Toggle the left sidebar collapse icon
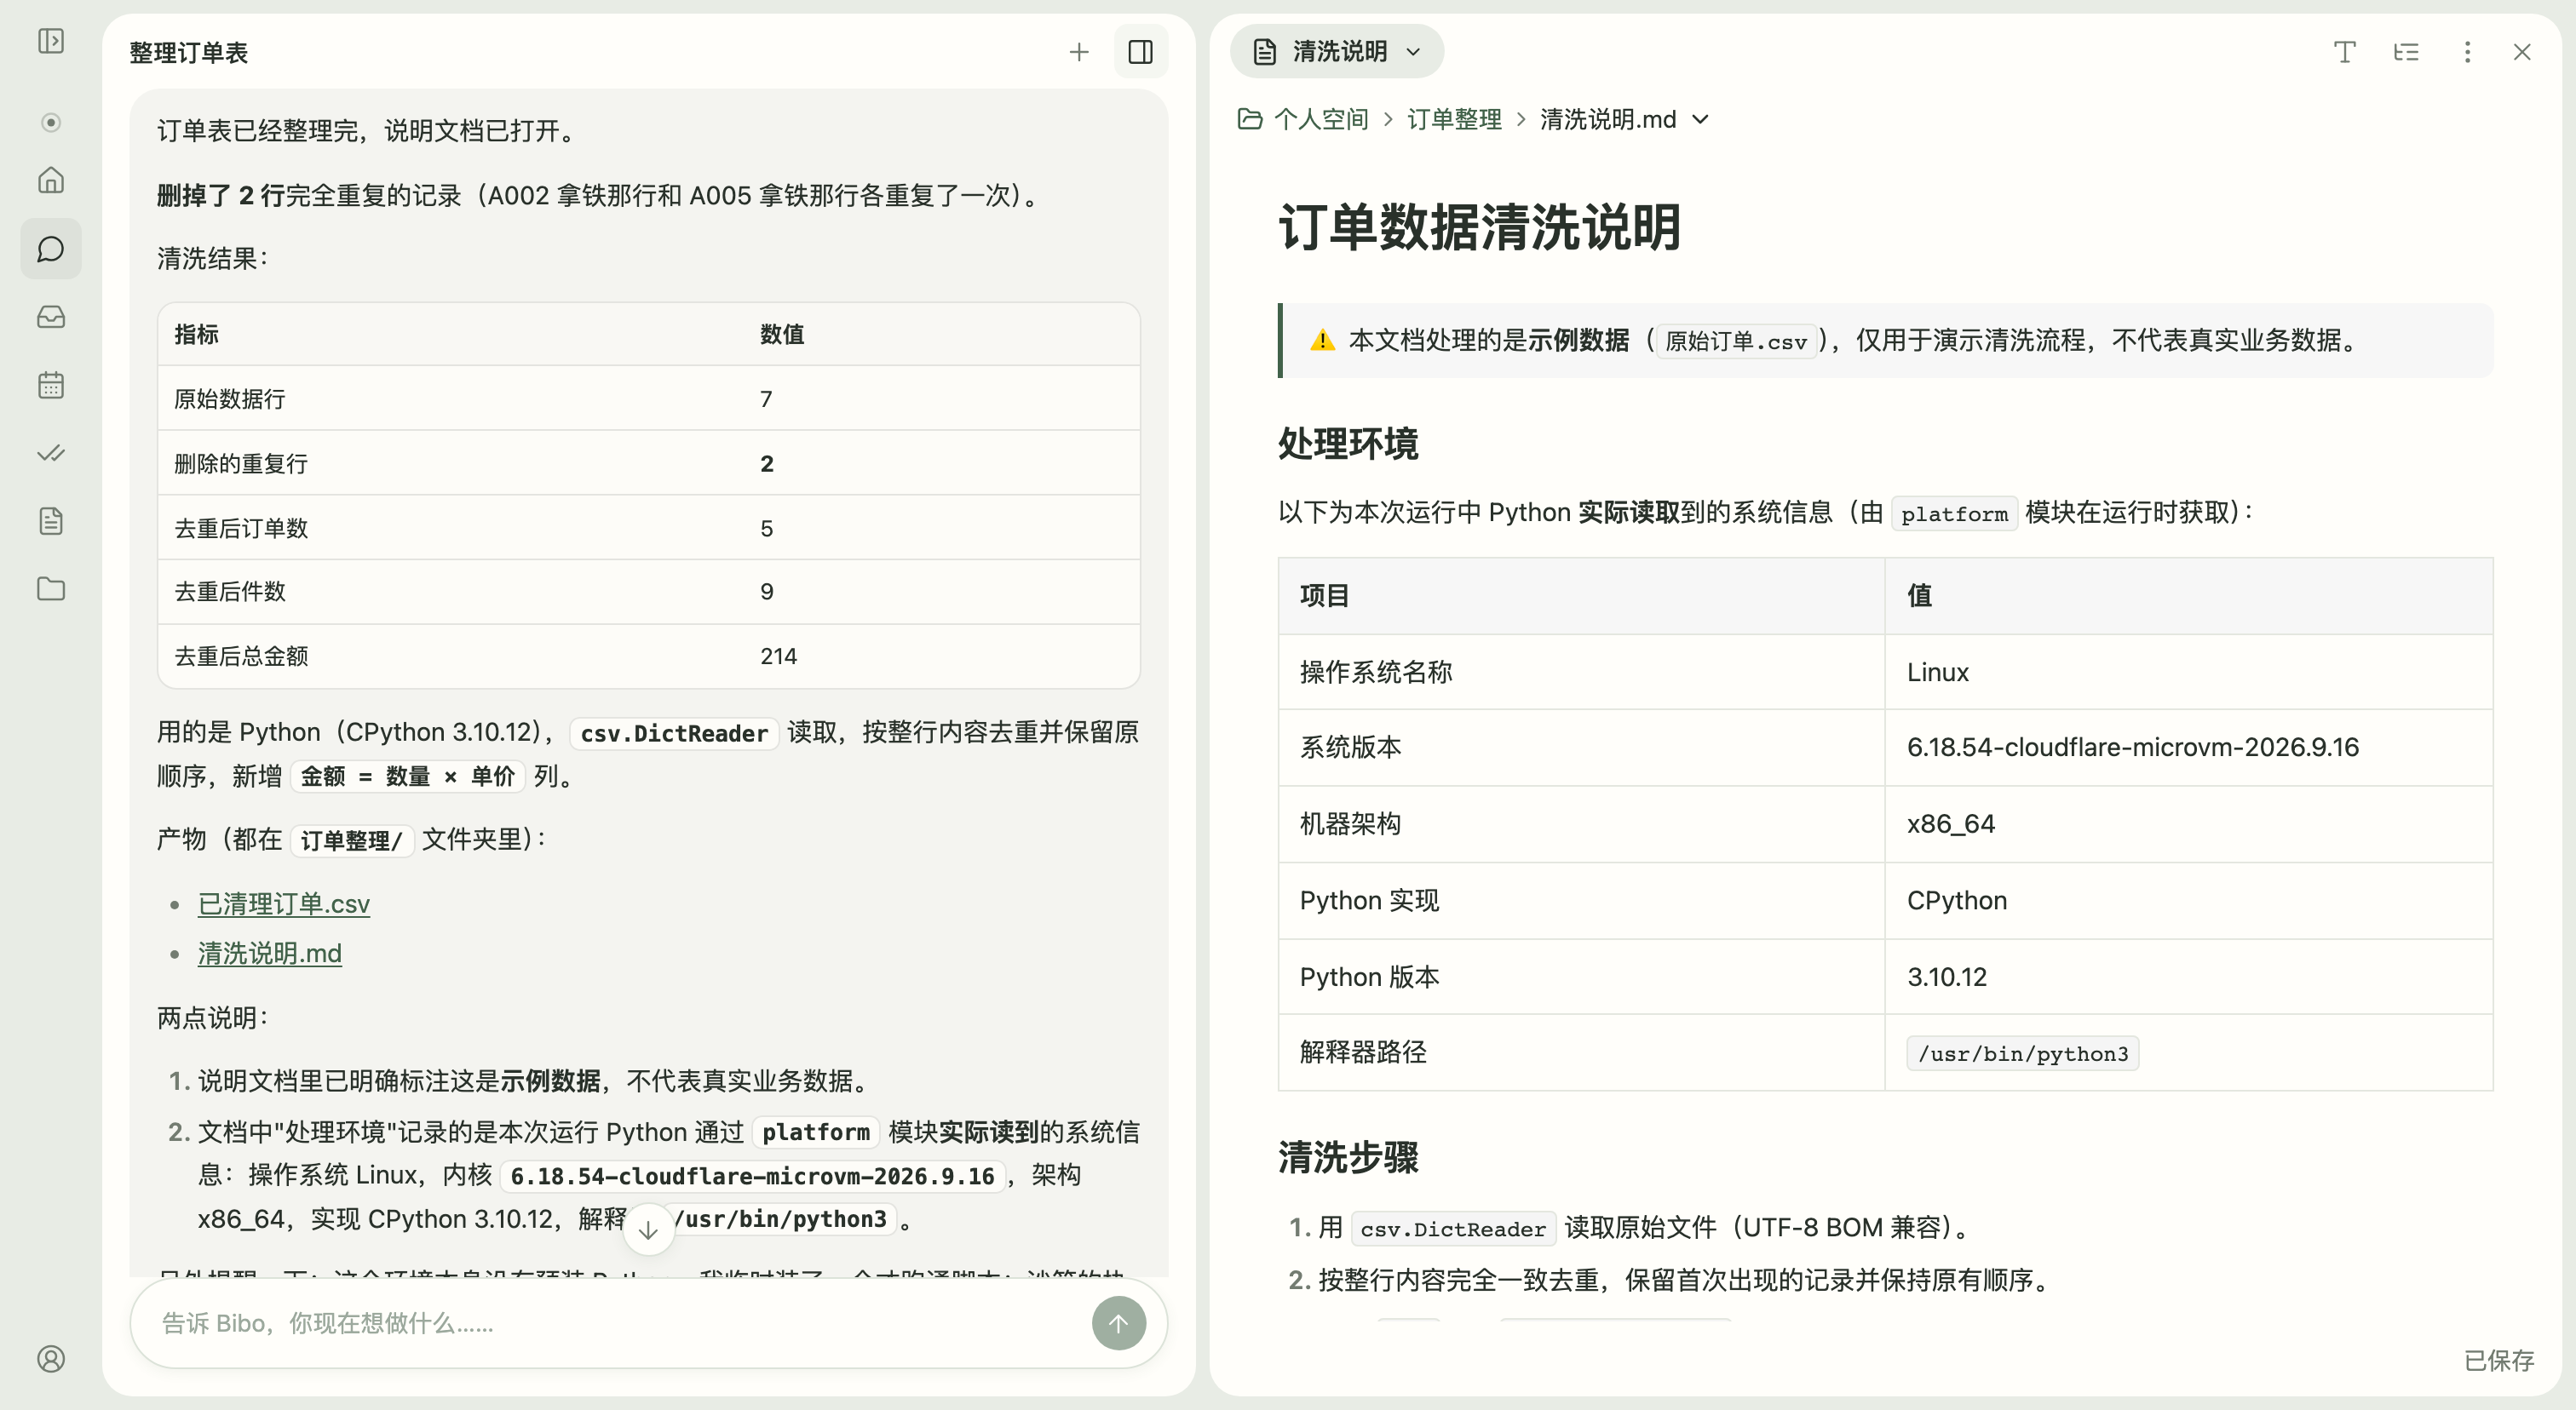The image size is (2576, 1410). pos(51,41)
